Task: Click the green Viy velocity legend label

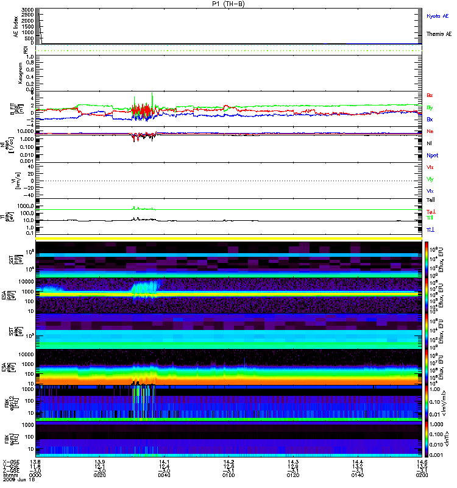Action: [430, 179]
